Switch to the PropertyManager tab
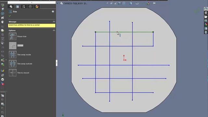The image size is (208, 117). click(17, 6)
